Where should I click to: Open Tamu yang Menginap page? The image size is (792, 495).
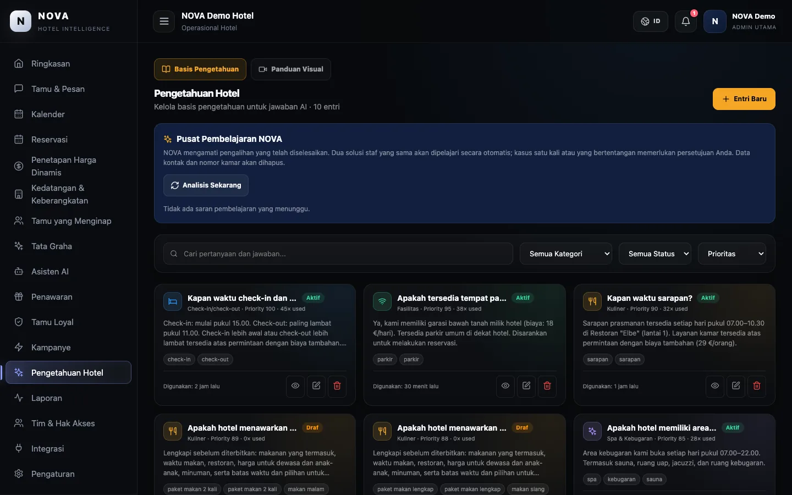coord(68,221)
